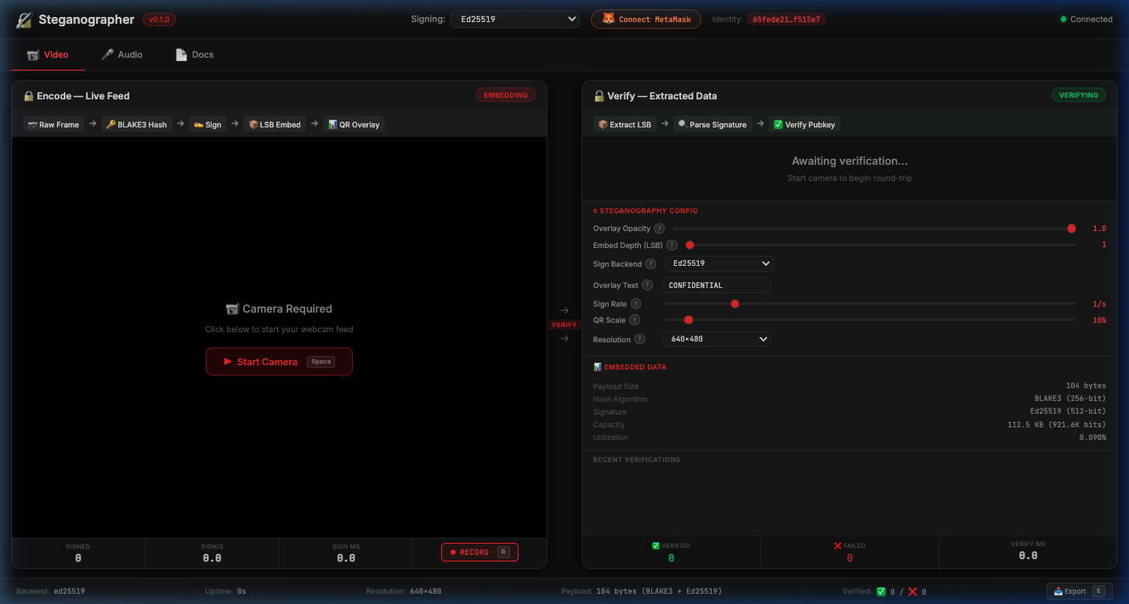Screen dimensions: 1129x604
Task: Click the Start Camera button
Action: point(279,361)
